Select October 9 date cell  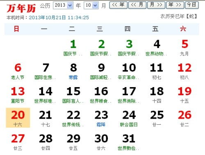point(101,71)
